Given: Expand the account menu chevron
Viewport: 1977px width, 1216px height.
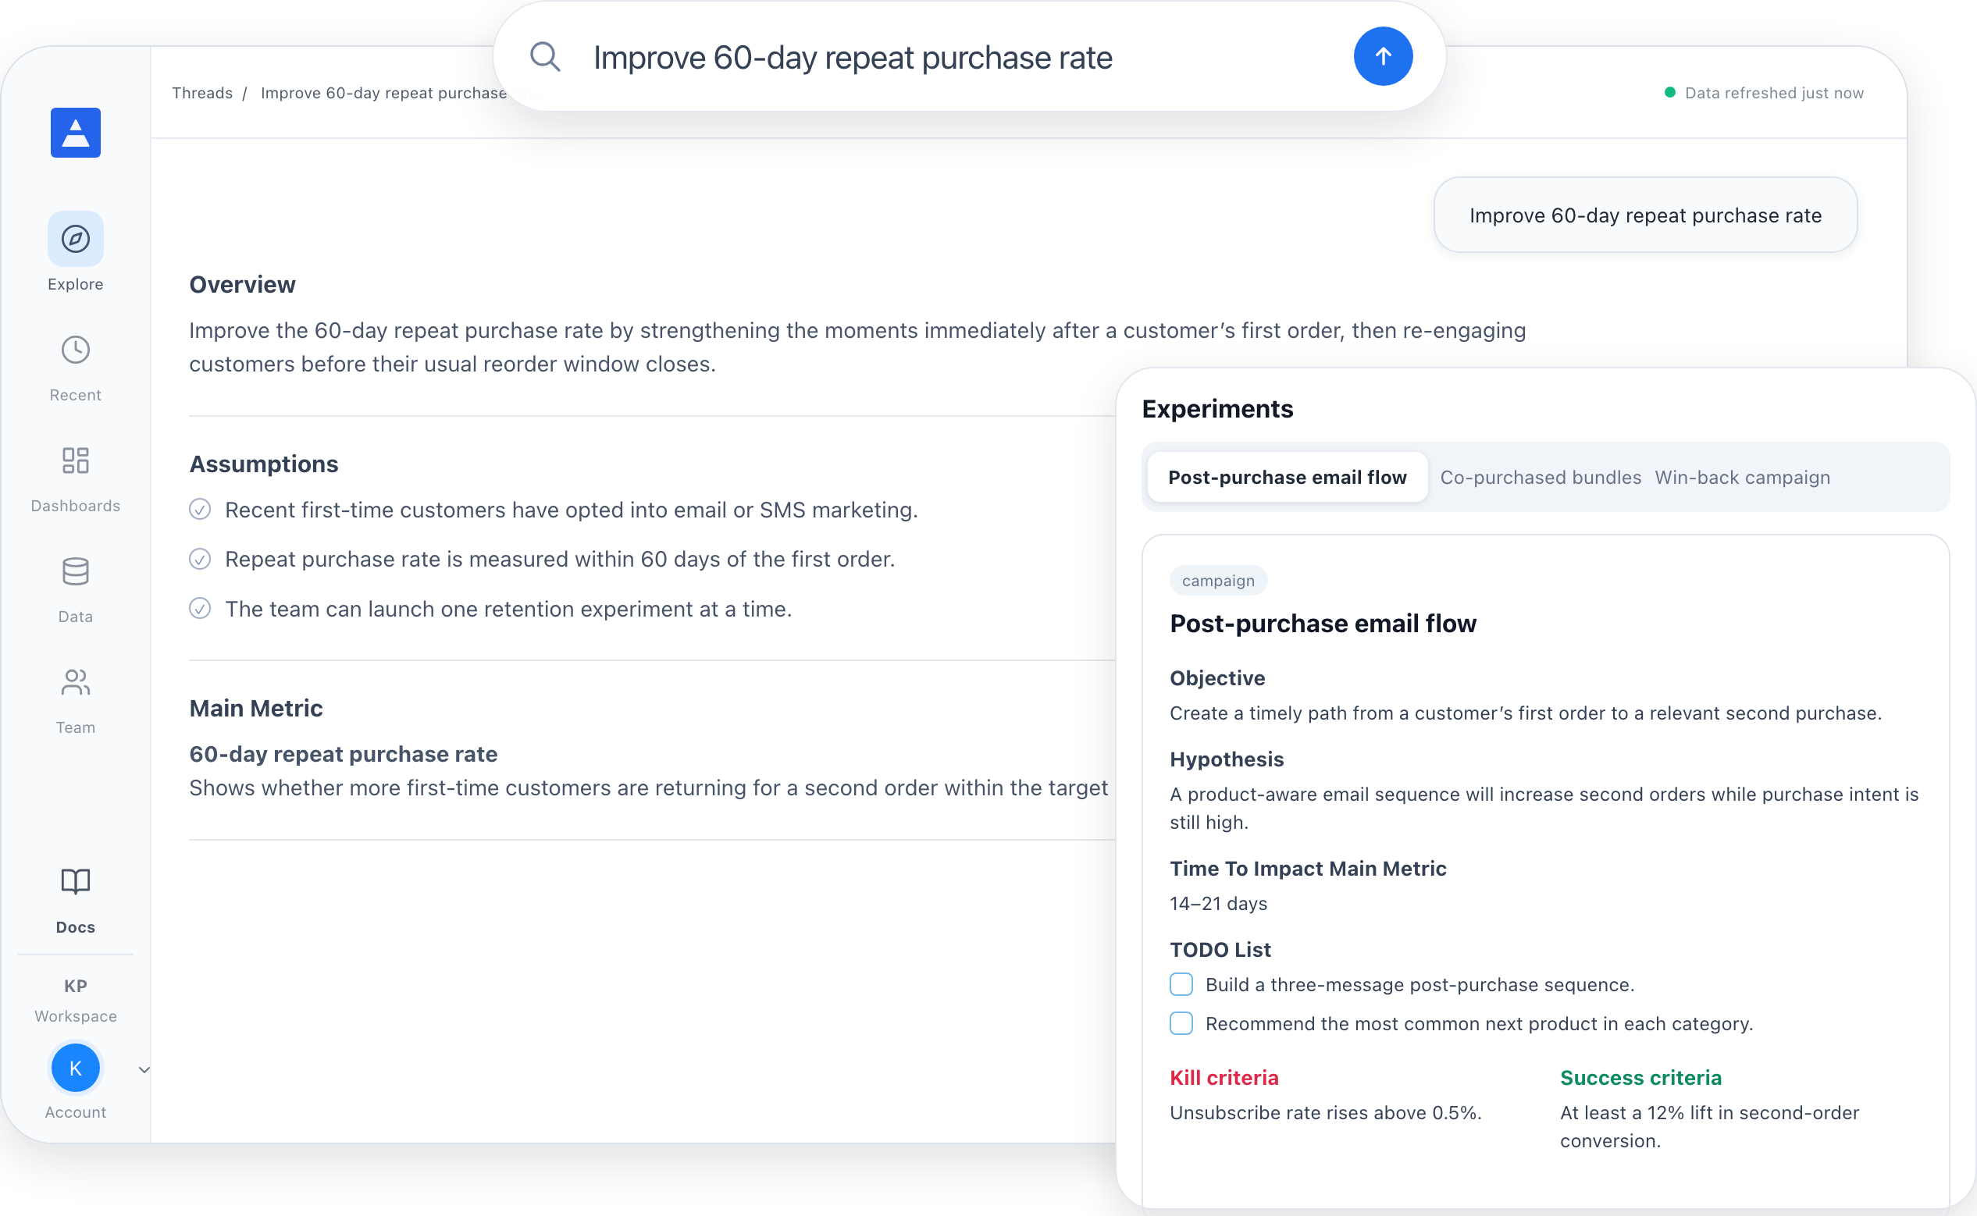Looking at the screenshot, I should [144, 1069].
